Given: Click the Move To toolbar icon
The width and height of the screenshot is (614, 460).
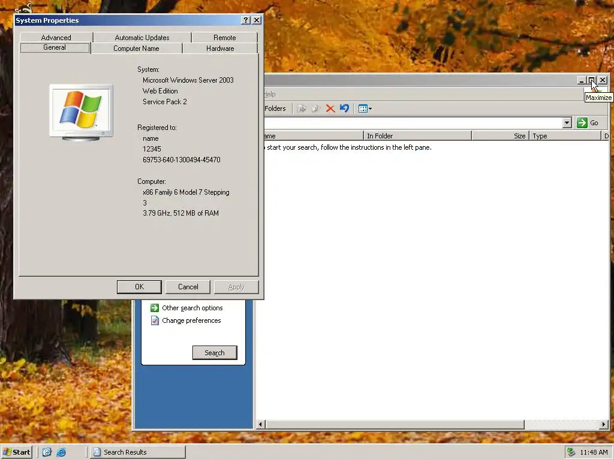Looking at the screenshot, I should point(301,108).
